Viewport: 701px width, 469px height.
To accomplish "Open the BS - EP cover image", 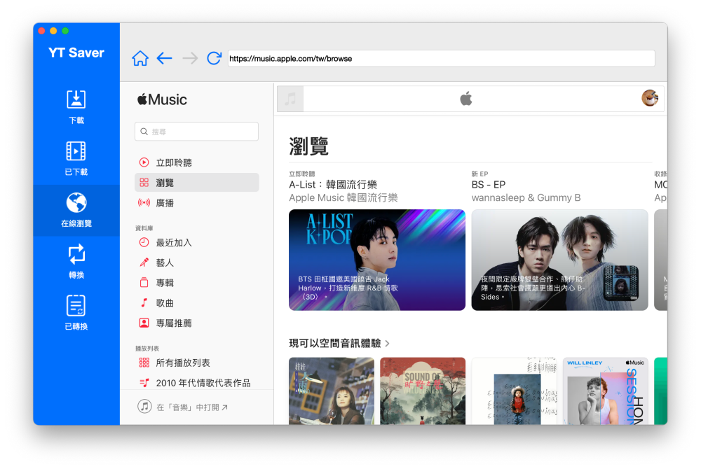I will [x=559, y=260].
